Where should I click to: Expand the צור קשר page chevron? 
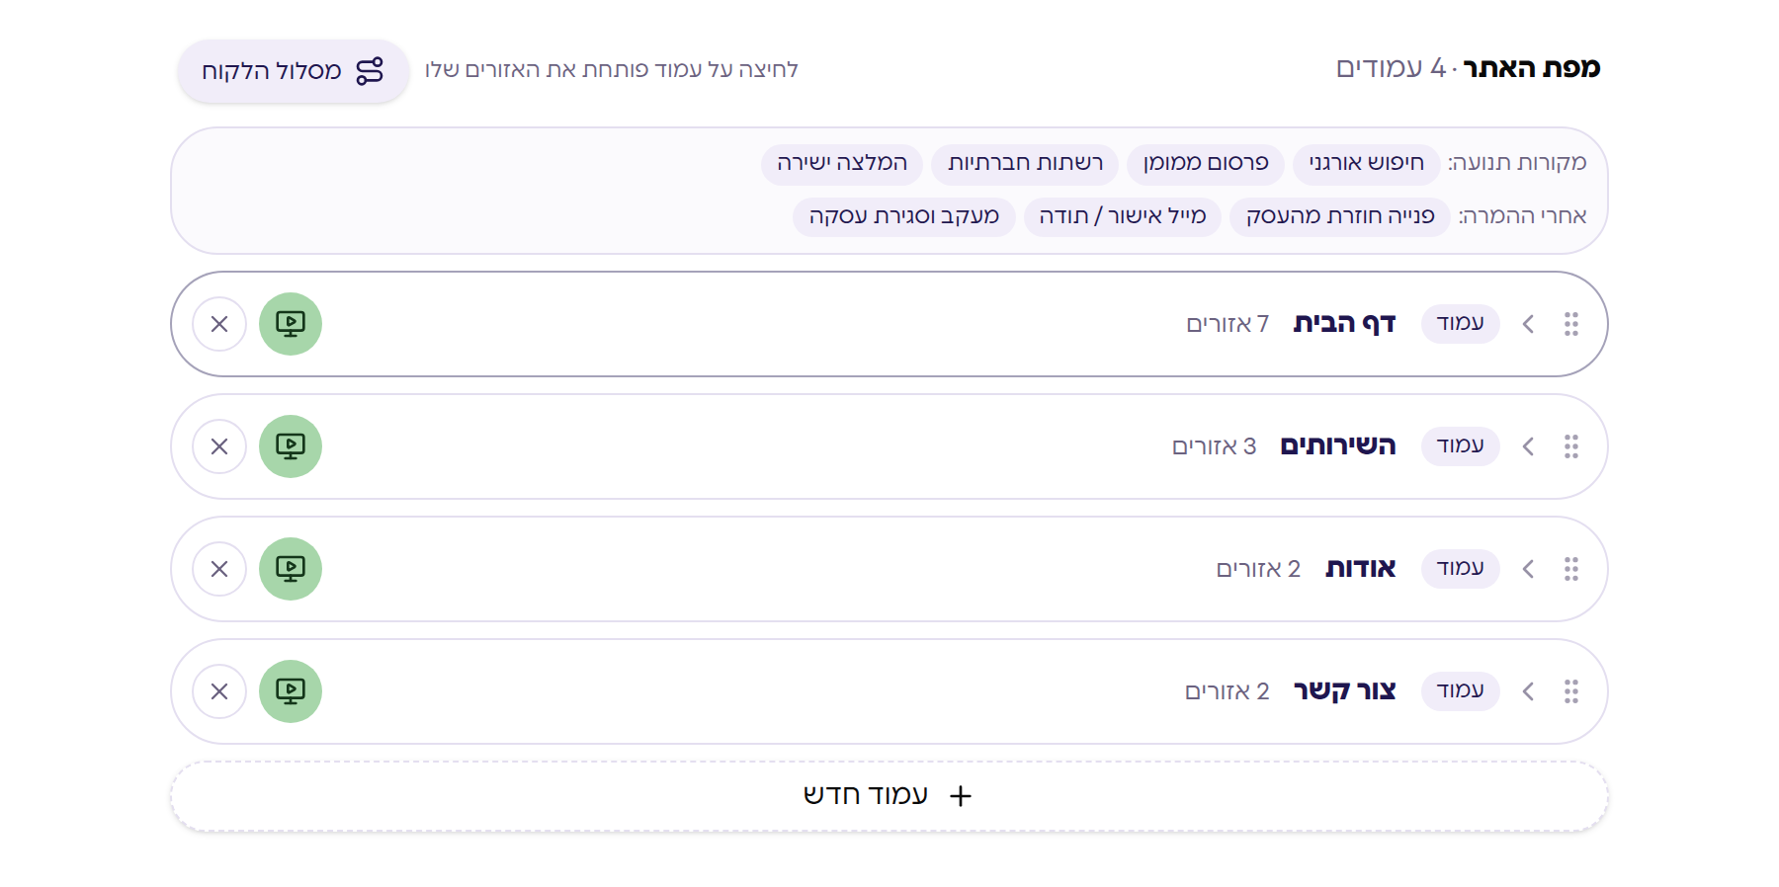point(1528,691)
